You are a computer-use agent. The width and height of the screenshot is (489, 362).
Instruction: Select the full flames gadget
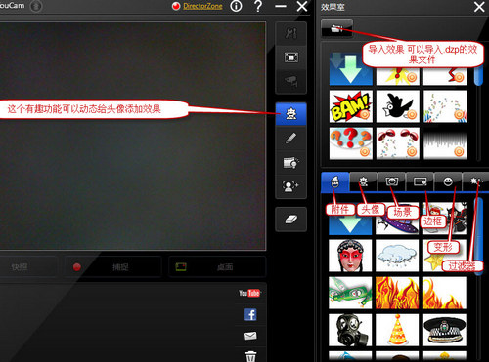pos(397,293)
